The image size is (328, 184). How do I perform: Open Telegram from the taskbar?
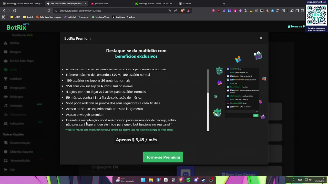point(158,180)
